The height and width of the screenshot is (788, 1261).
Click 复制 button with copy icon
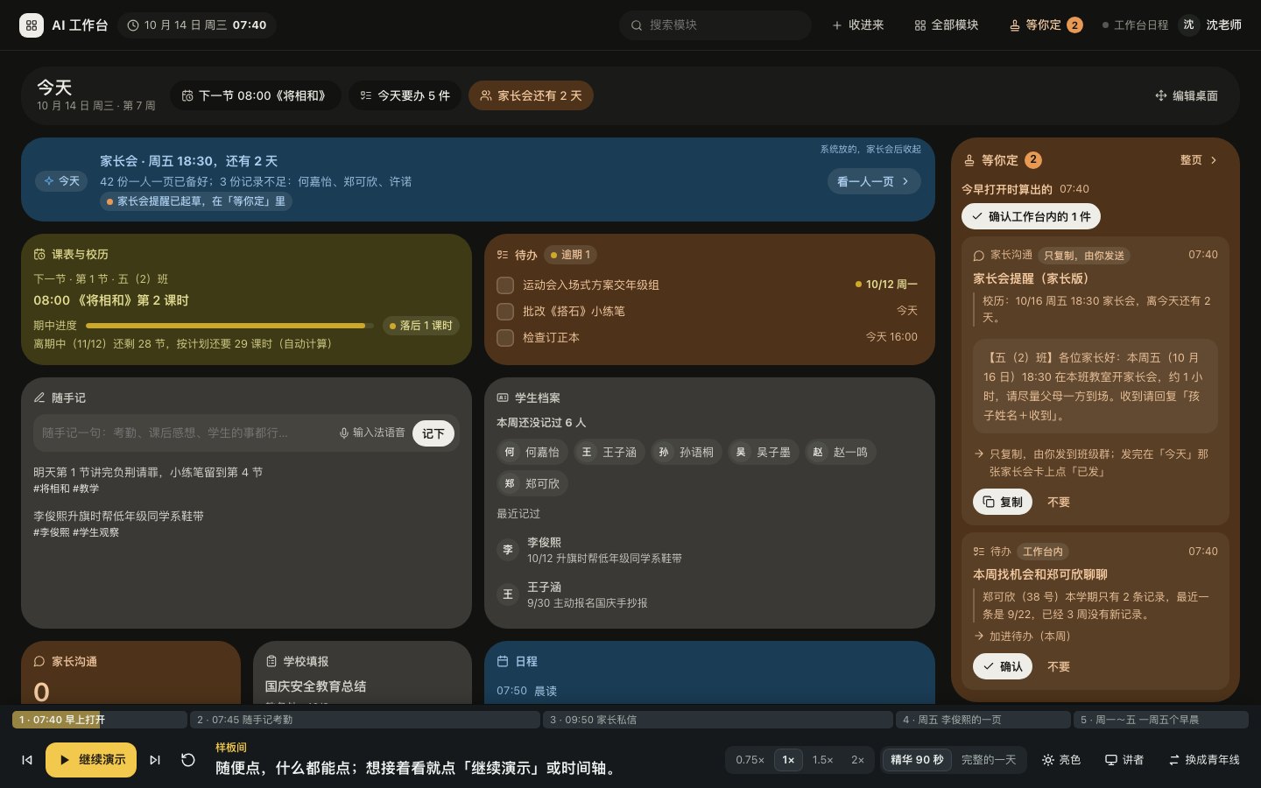(x=1003, y=502)
